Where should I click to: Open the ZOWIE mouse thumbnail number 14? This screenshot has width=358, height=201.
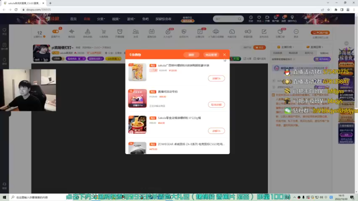point(137,148)
